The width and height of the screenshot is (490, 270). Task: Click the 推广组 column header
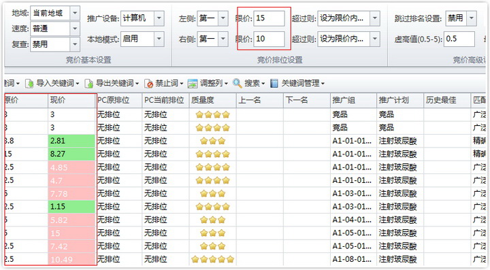tap(353, 100)
